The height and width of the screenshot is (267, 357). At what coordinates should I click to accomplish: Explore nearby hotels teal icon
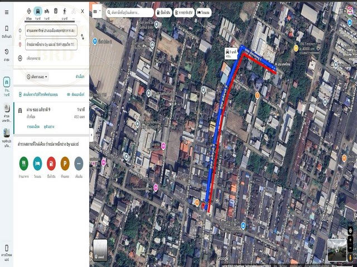pyautogui.click(x=37, y=164)
